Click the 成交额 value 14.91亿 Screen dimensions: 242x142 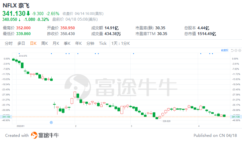tap(112, 28)
